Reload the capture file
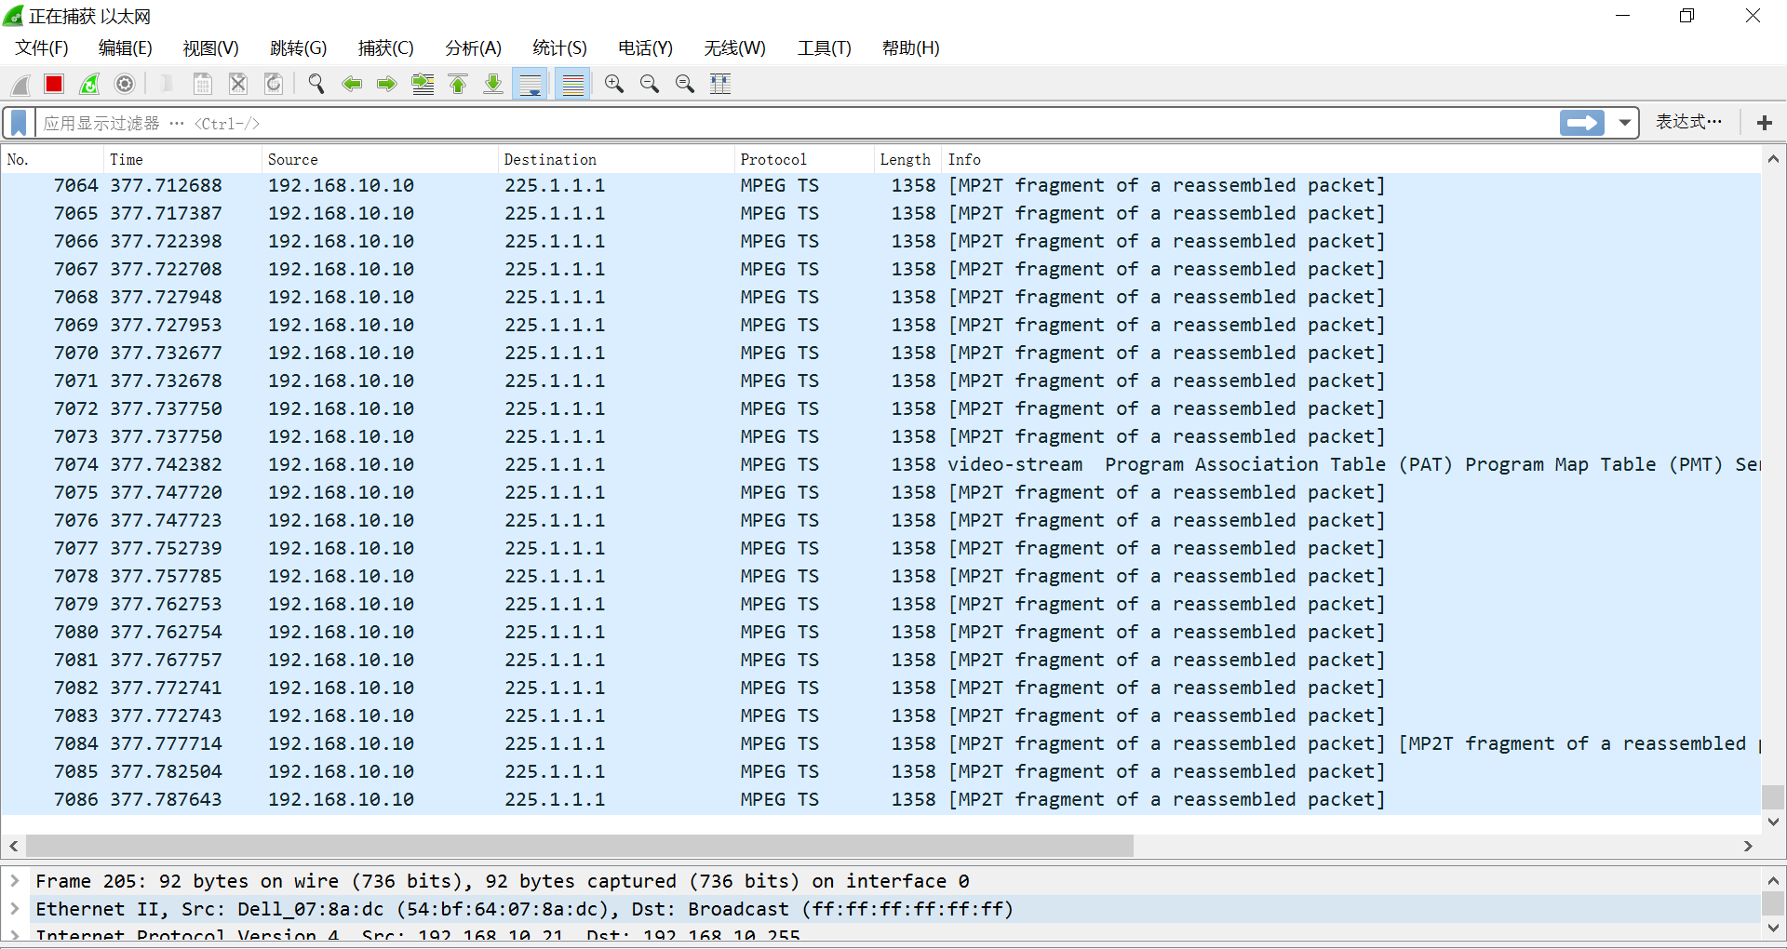Image resolution: width=1787 pixels, height=949 pixels. 274,85
